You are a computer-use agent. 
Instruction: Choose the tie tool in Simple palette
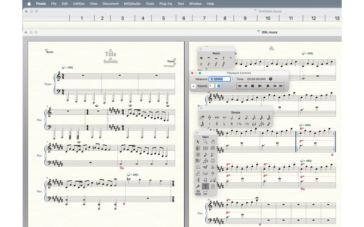(254, 124)
